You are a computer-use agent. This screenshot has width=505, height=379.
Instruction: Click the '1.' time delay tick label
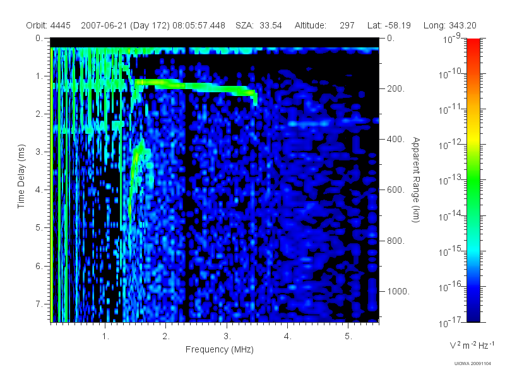click(39, 76)
